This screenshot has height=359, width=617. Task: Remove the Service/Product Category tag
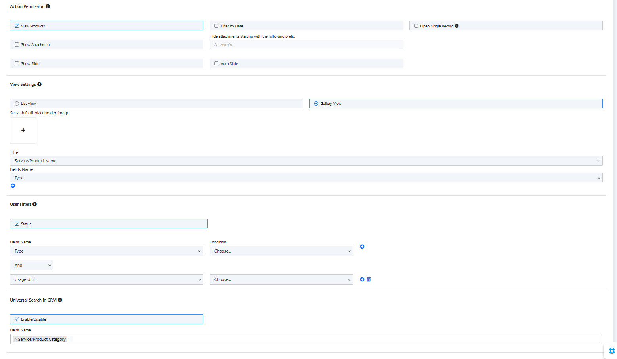(16, 340)
